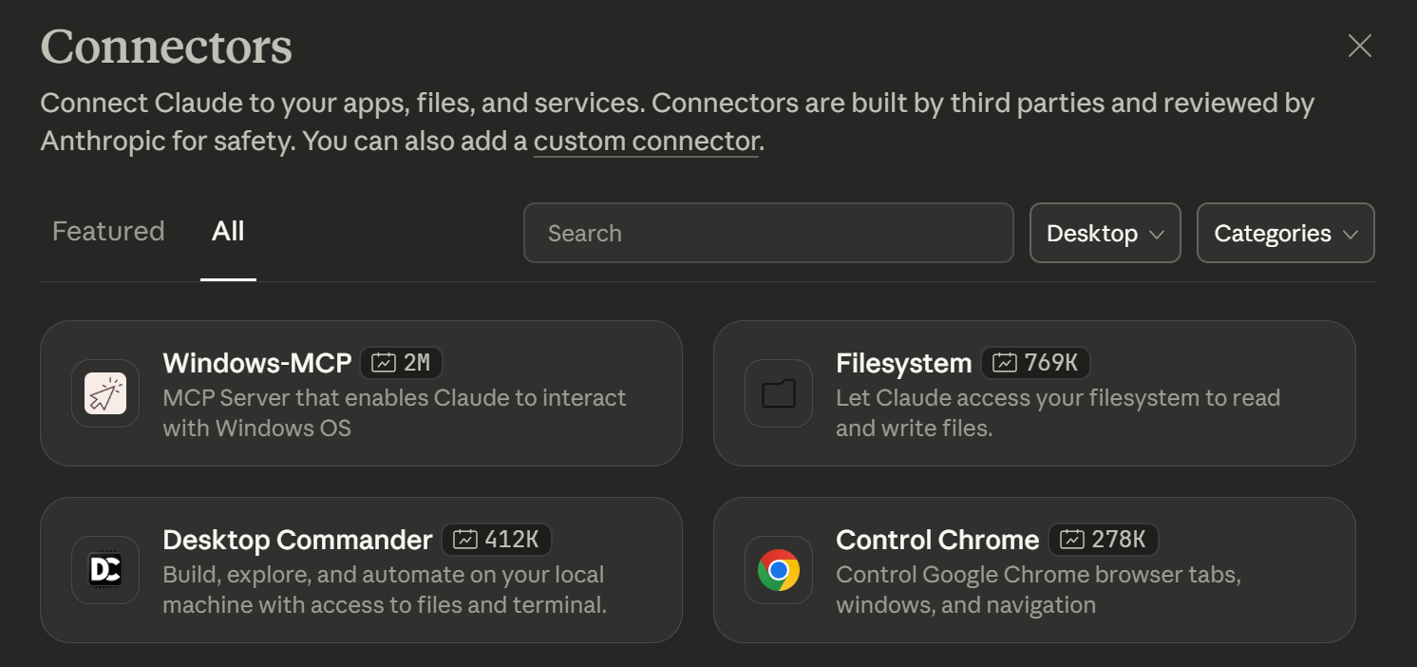
Task: Expand the Desktop dropdown chevron
Action: pos(1155,234)
